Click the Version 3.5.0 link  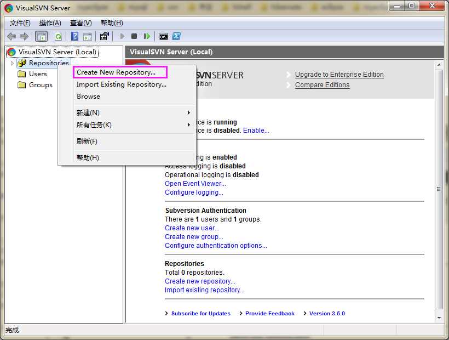tap(327, 314)
